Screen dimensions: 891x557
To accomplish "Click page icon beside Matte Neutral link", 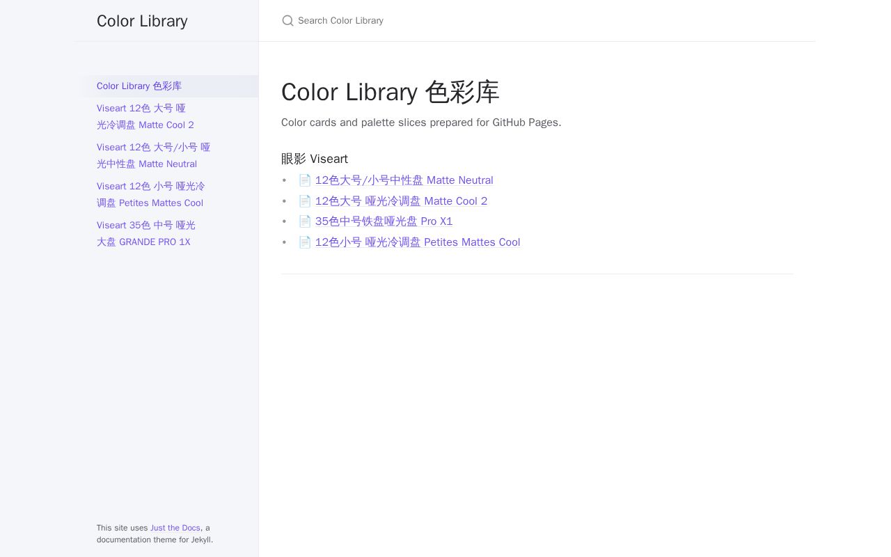I will pyautogui.click(x=305, y=180).
